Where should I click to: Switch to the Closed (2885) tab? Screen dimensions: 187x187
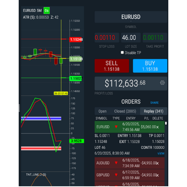125,111
